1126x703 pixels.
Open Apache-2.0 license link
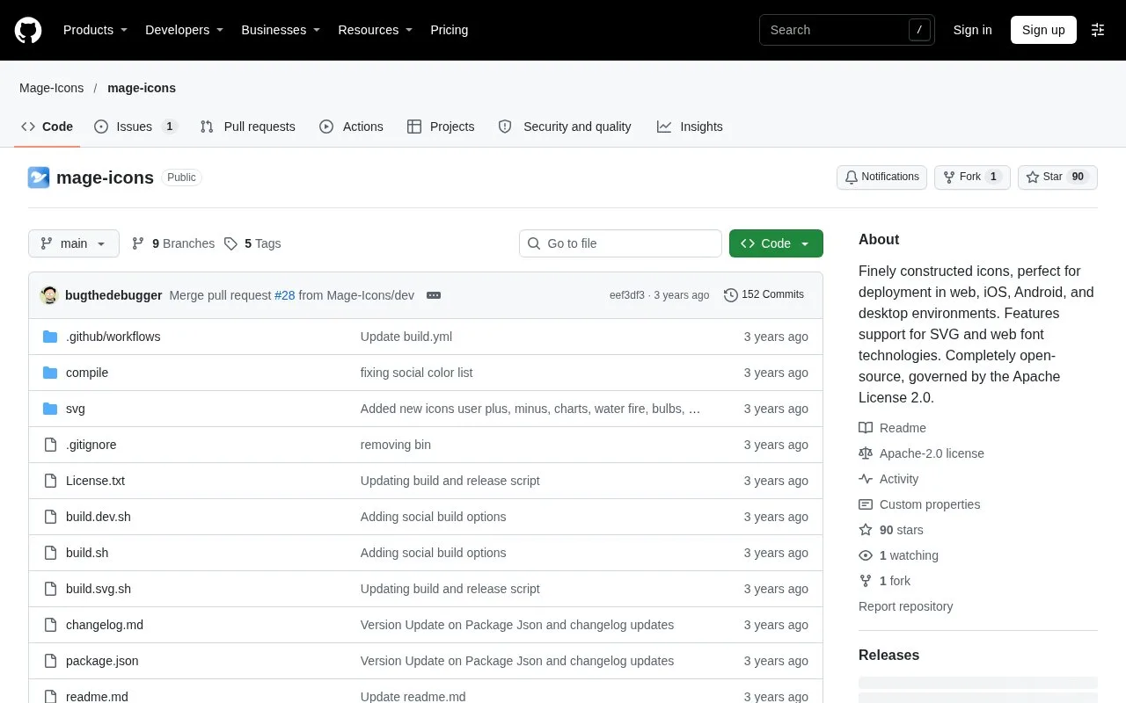(x=922, y=453)
